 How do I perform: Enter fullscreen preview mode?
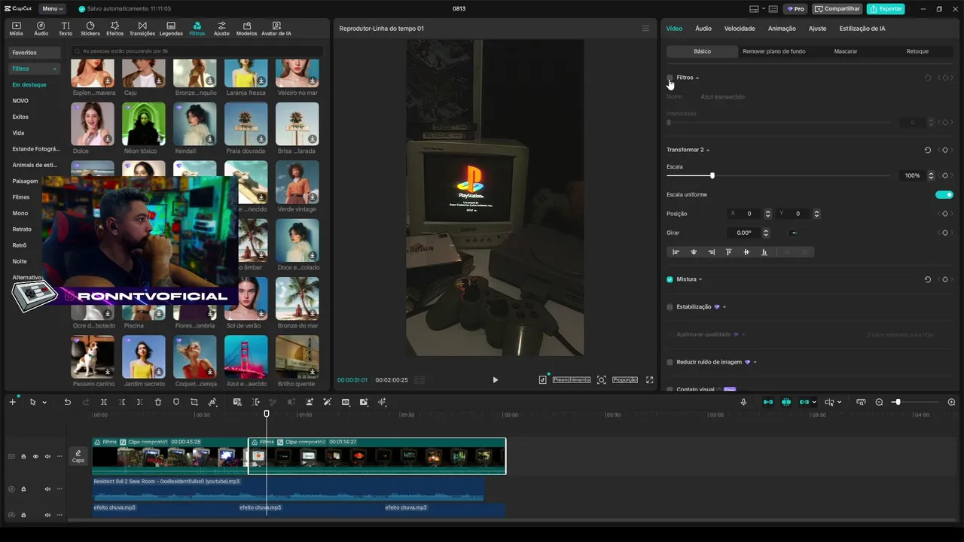[649, 380]
